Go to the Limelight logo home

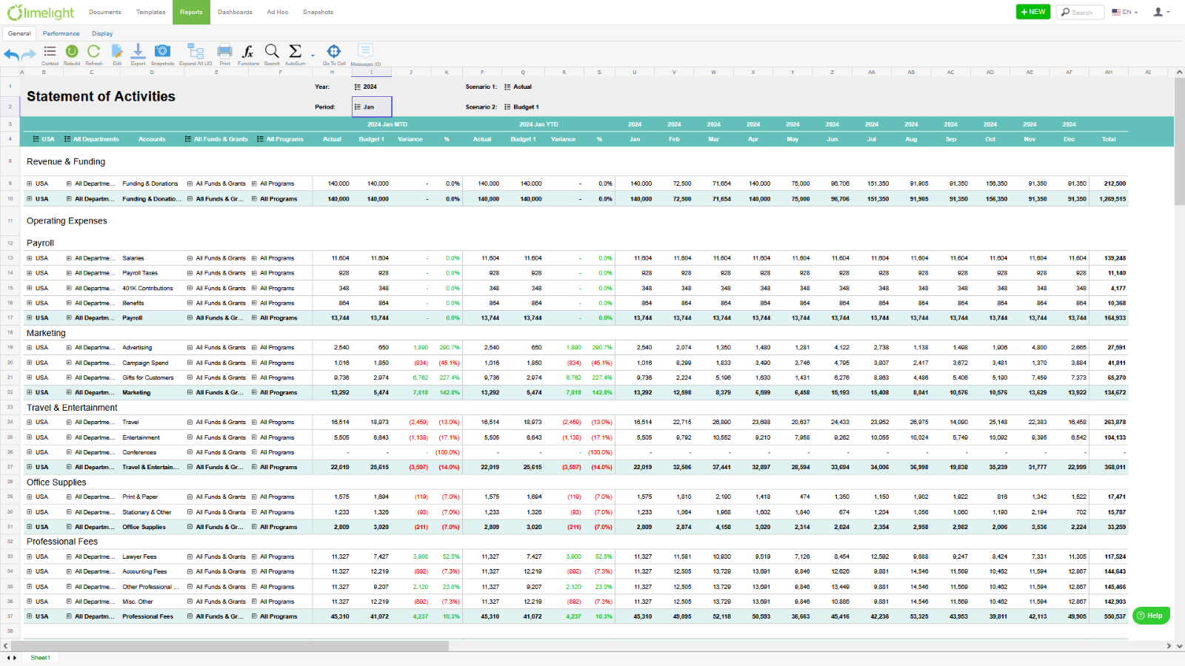coord(41,12)
